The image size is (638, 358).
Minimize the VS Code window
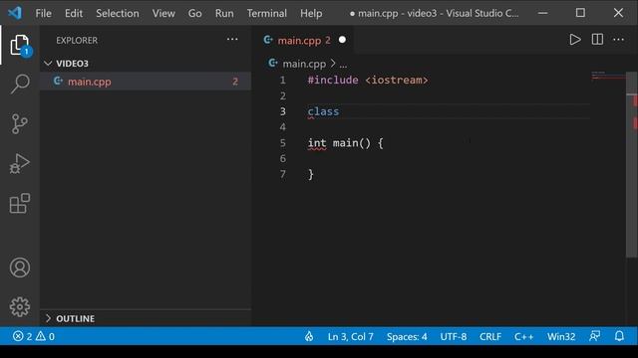click(542, 13)
